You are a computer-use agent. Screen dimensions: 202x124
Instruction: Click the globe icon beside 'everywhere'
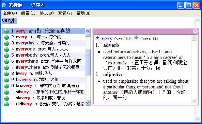(x=6, y=68)
